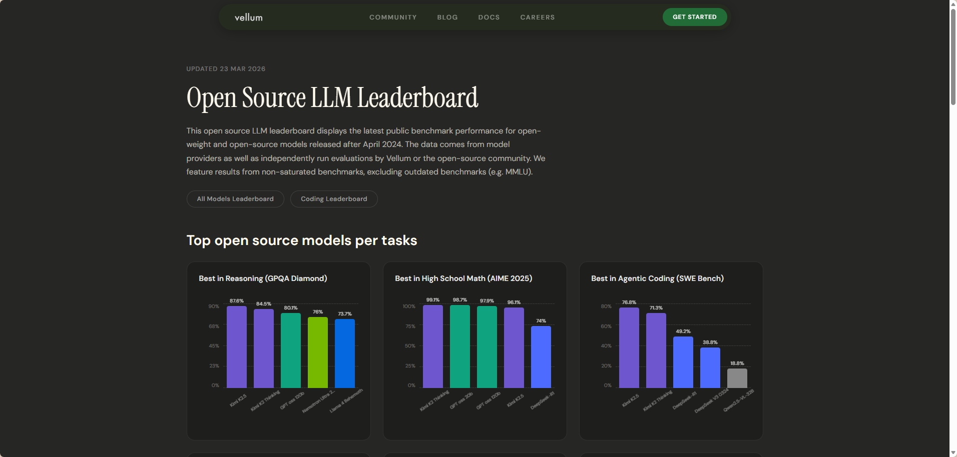Open the Community nav item
Image resolution: width=957 pixels, height=457 pixels.
tap(393, 17)
